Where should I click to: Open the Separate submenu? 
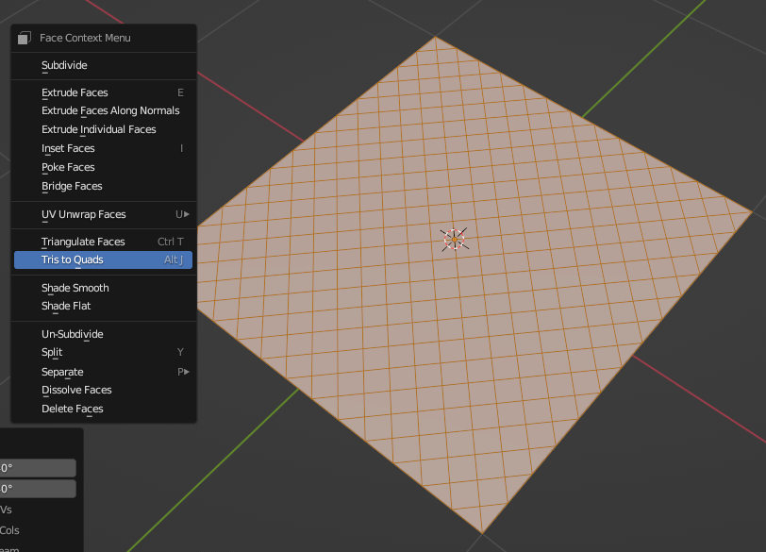(103, 372)
